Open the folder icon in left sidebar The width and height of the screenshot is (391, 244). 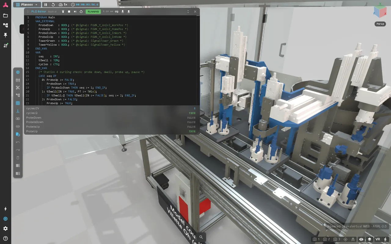(5, 16)
